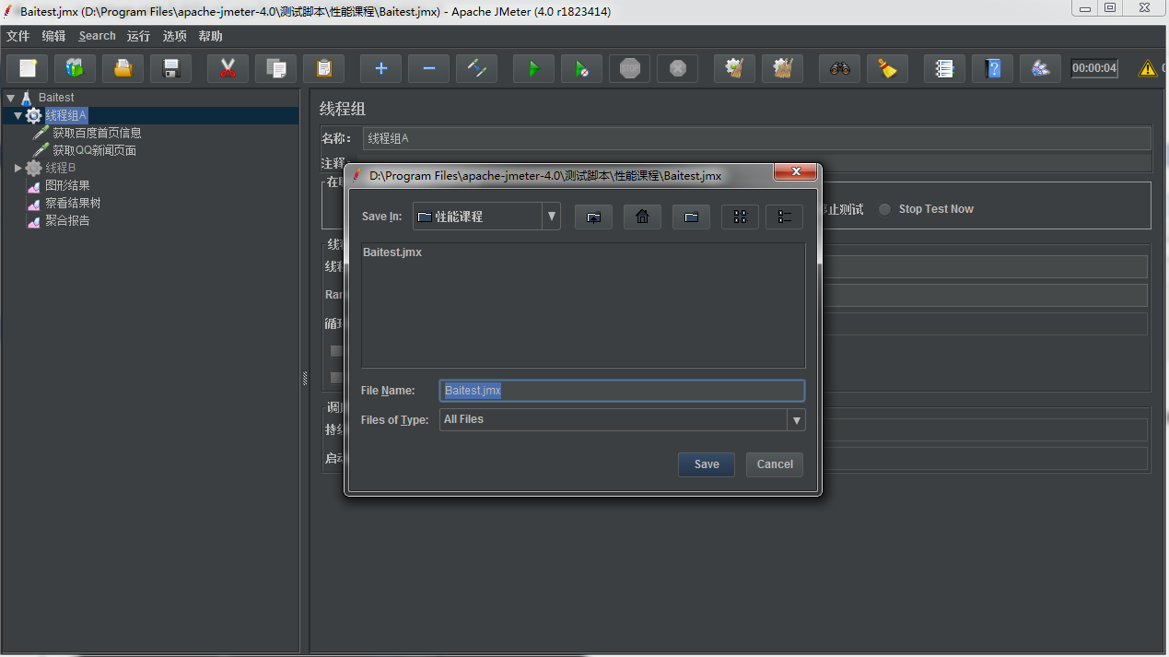The height and width of the screenshot is (657, 1169).
Task: Click the Create New Folder dialog icon
Action: 691,217
